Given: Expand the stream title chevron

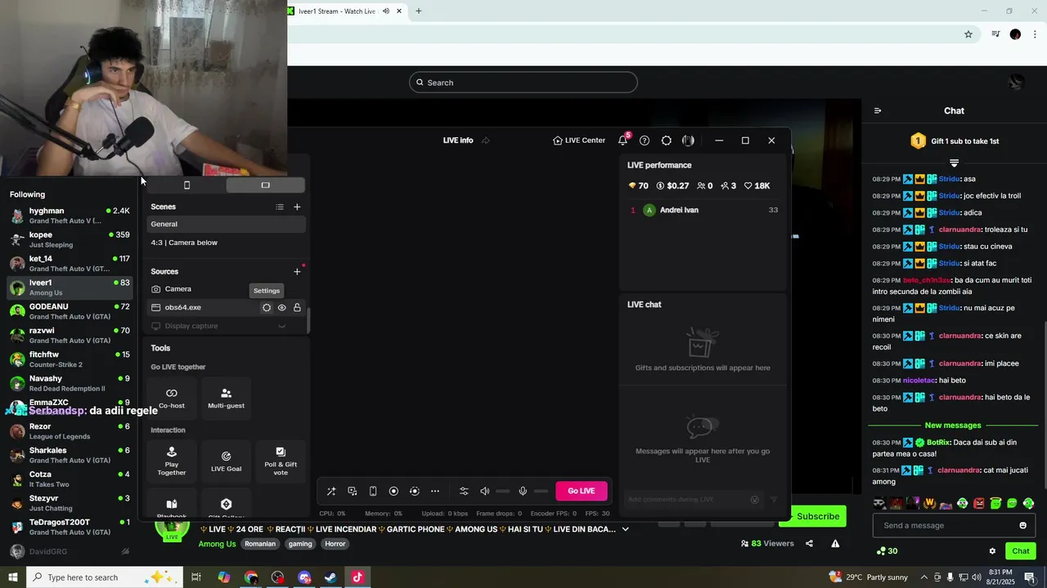Looking at the screenshot, I should point(626,529).
